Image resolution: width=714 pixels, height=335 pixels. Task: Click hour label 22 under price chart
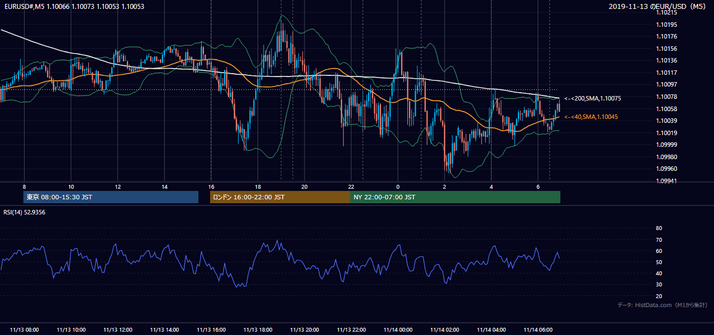(351, 186)
